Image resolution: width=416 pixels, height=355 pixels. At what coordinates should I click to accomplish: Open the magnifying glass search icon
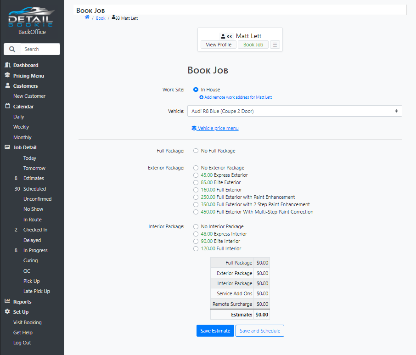(x=11, y=49)
